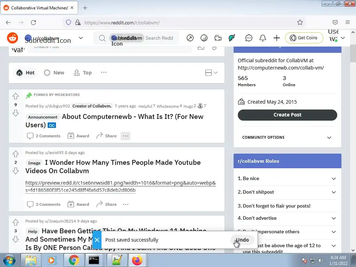Viewport: 356px width, 267px height.
Task: Expand rule 1 Be nice
Action: (287, 178)
